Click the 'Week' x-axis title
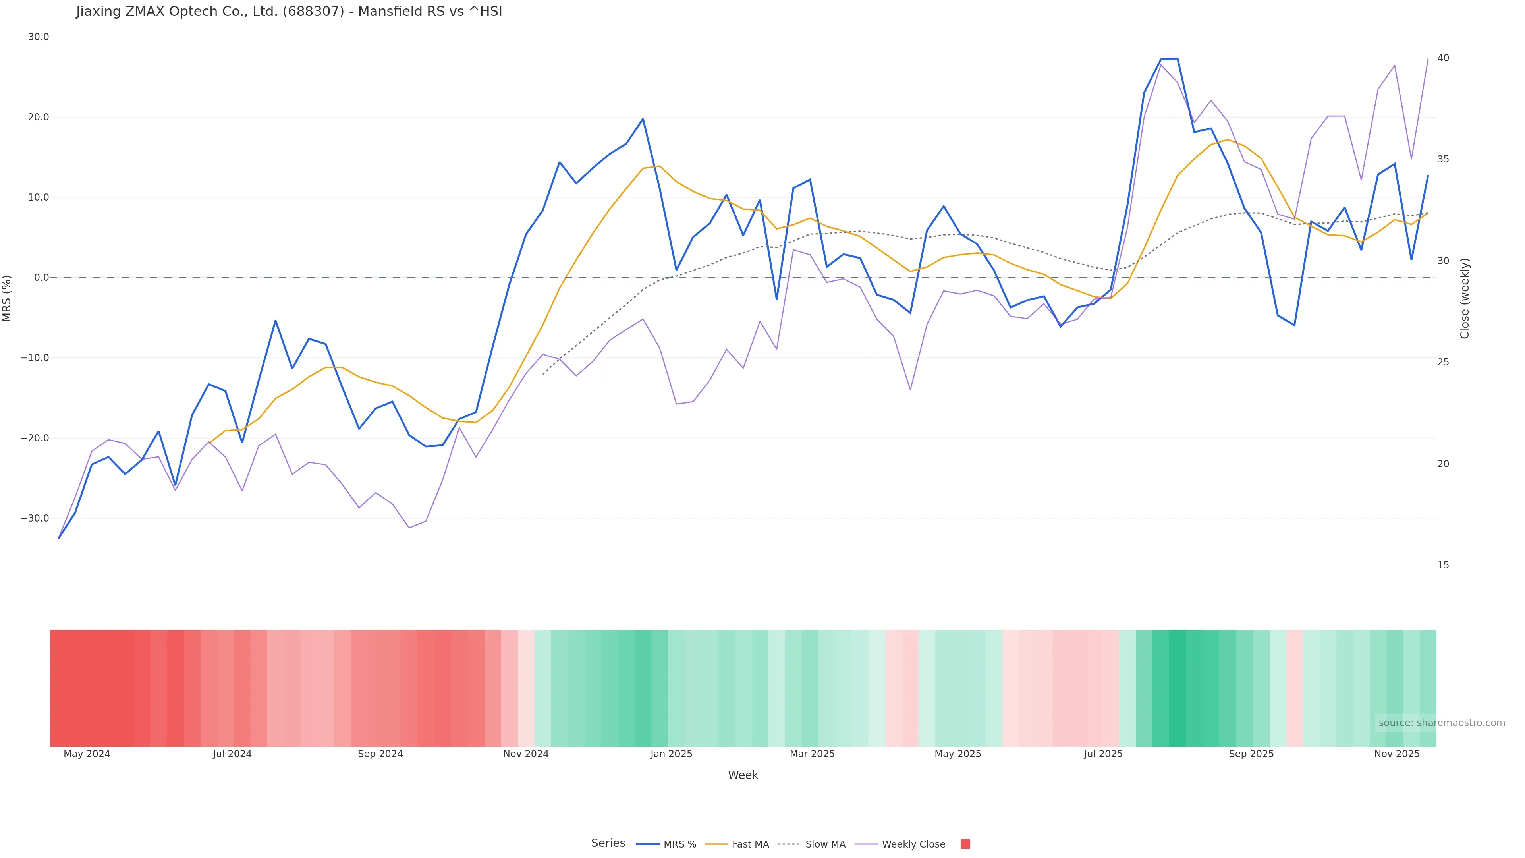The image size is (1525, 858). pyautogui.click(x=743, y=775)
